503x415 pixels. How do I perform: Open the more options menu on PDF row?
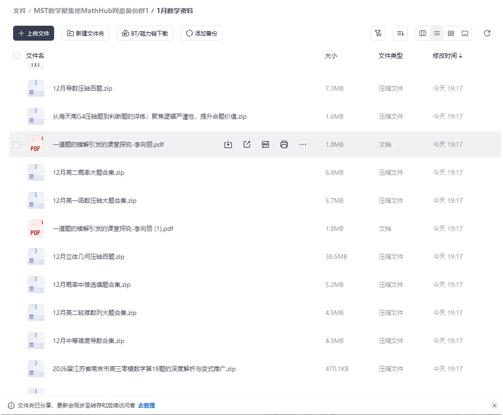[x=303, y=144]
